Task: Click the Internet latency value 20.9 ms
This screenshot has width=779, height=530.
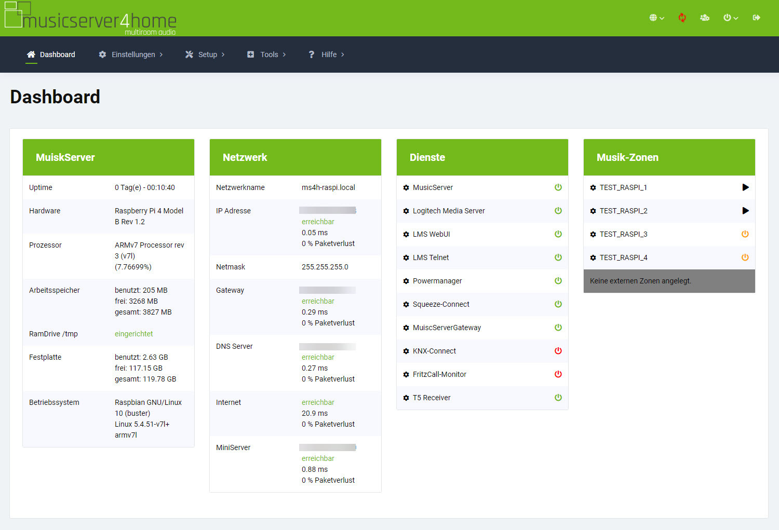Action: [x=315, y=413]
